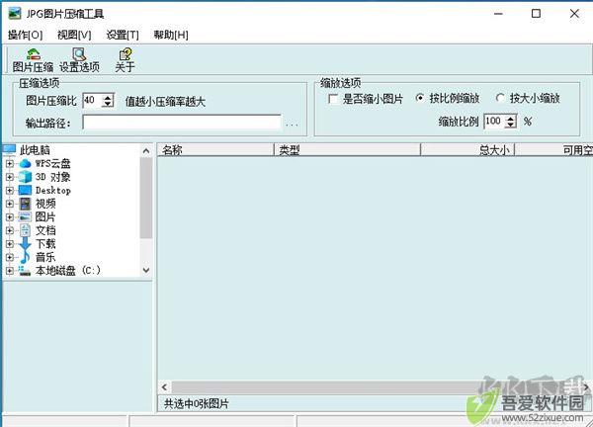Screen dimensions: 593x427
Task: Click the folder tree scroll up arrow
Action: [x=146, y=151]
